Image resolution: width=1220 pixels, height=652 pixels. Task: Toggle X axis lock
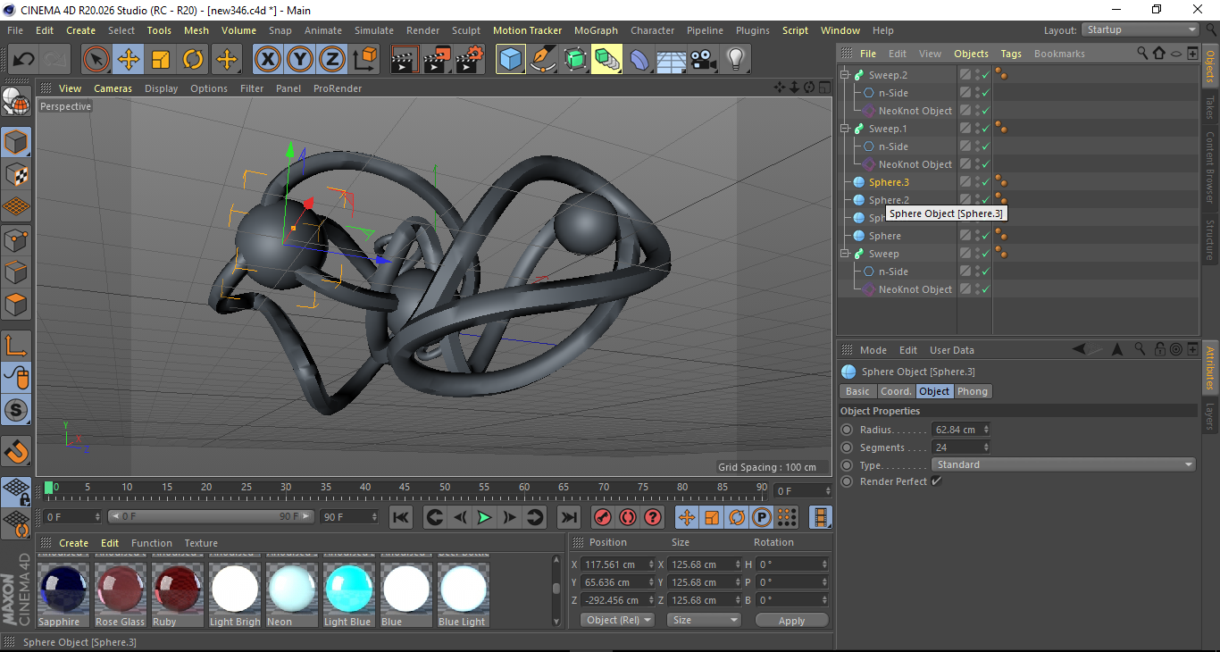(x=267, y=60)
